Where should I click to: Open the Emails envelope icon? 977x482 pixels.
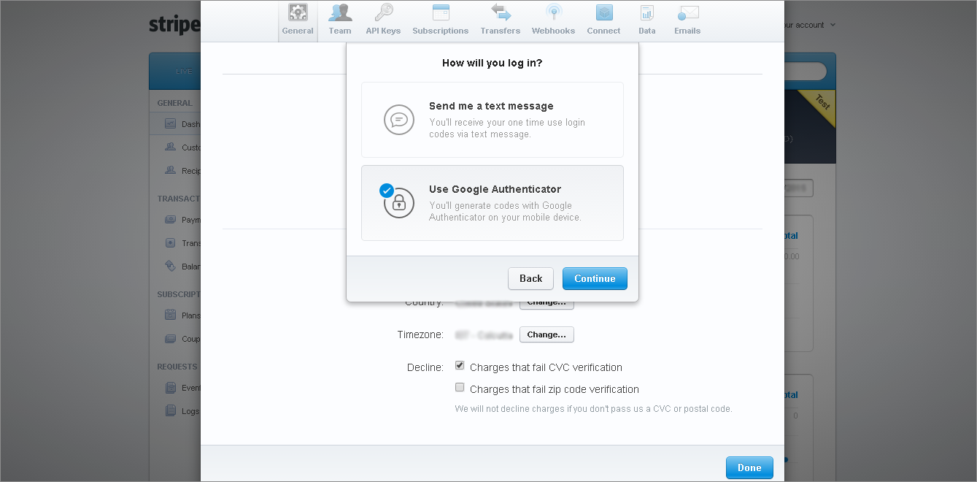(687, 12)
